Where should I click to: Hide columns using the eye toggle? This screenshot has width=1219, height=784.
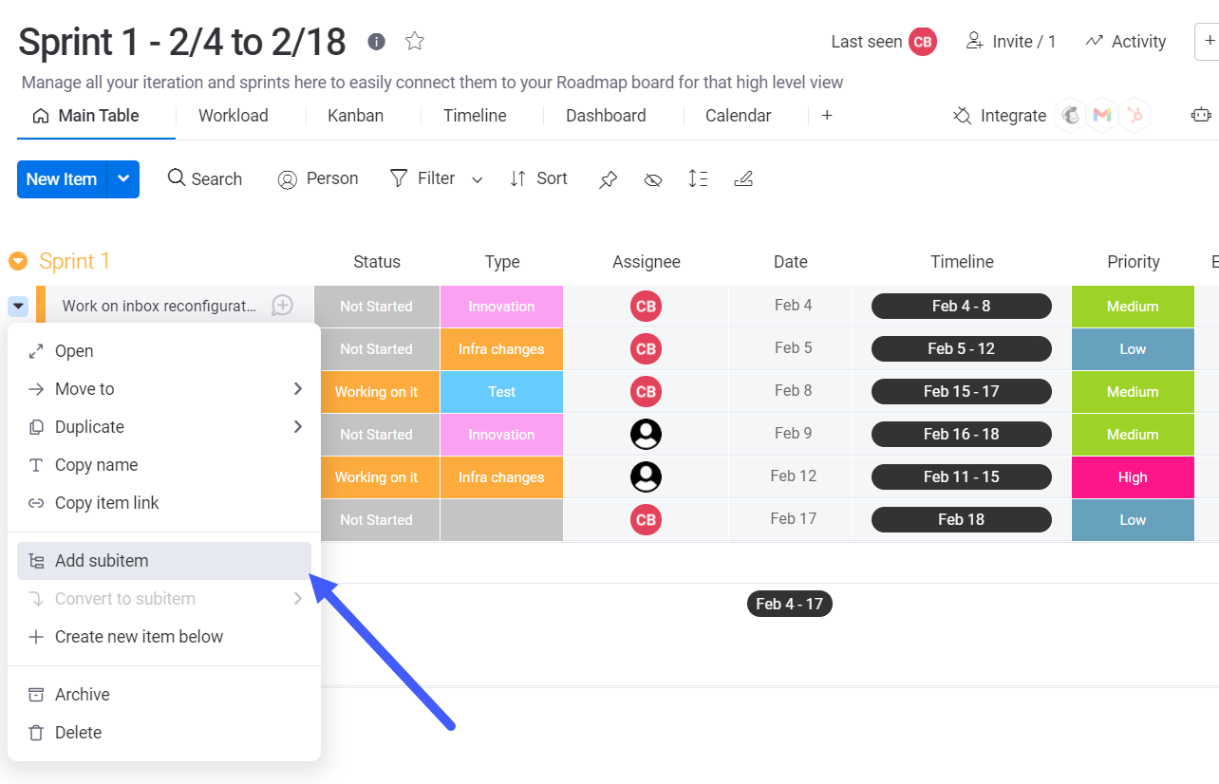(x=653, y=178)
